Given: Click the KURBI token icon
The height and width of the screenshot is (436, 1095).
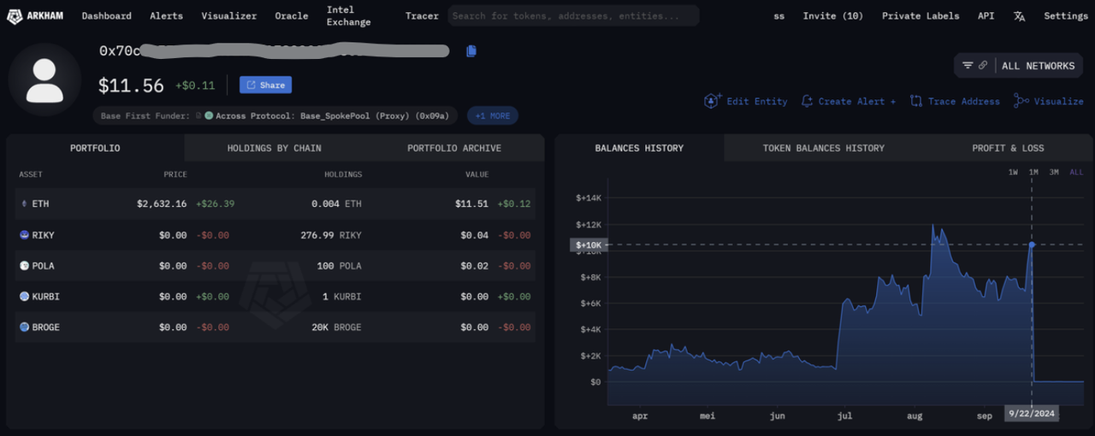Looking at the screenshot, I should tap(24, 297).
